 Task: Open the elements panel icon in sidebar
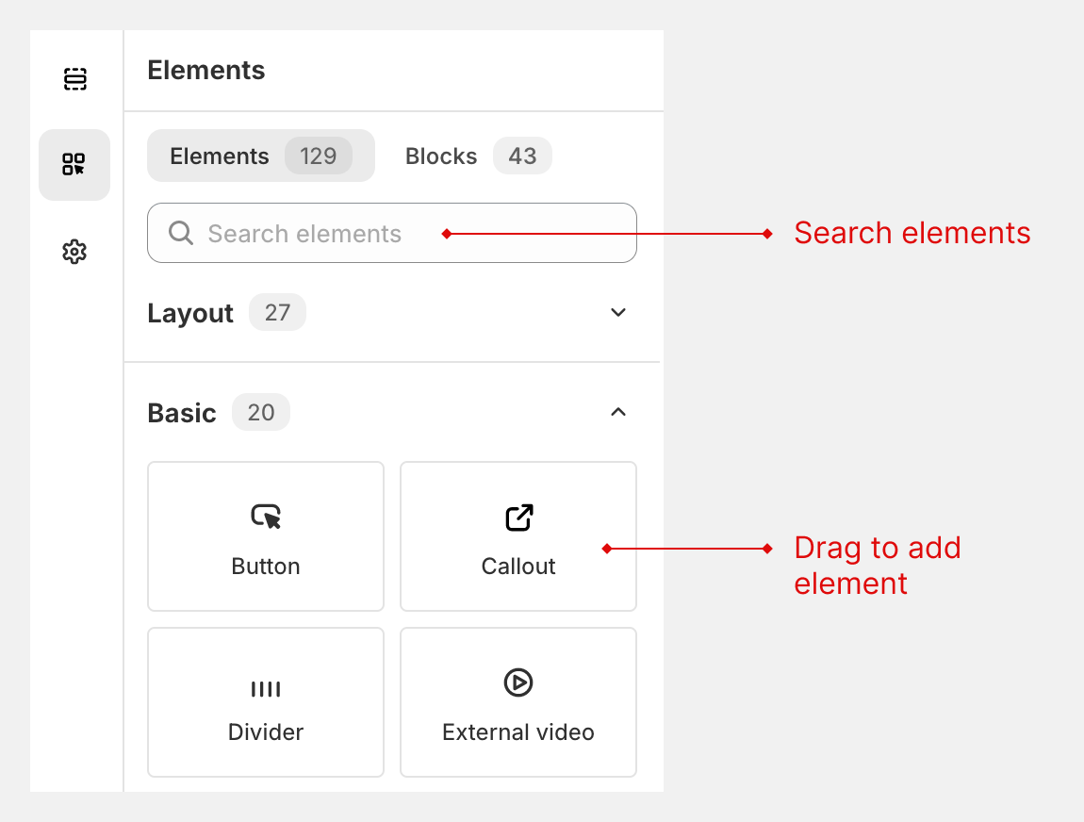click(x=74, y=165)
